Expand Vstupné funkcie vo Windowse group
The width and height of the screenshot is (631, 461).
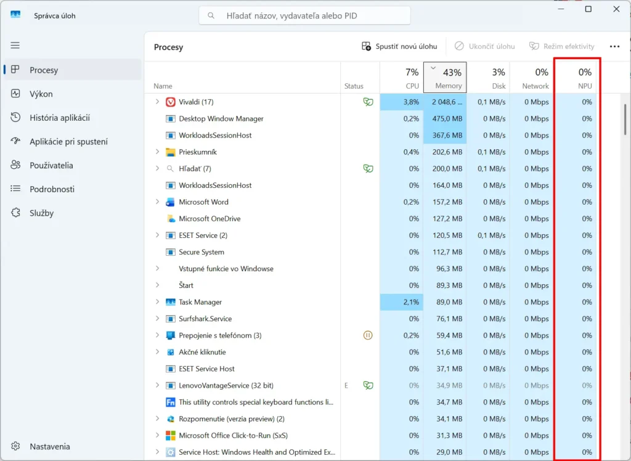157,269
